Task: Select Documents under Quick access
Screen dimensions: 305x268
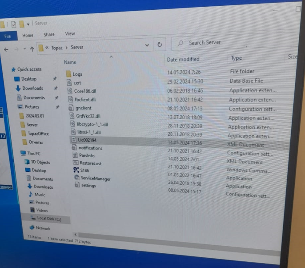Action: [x=34, y=97]
